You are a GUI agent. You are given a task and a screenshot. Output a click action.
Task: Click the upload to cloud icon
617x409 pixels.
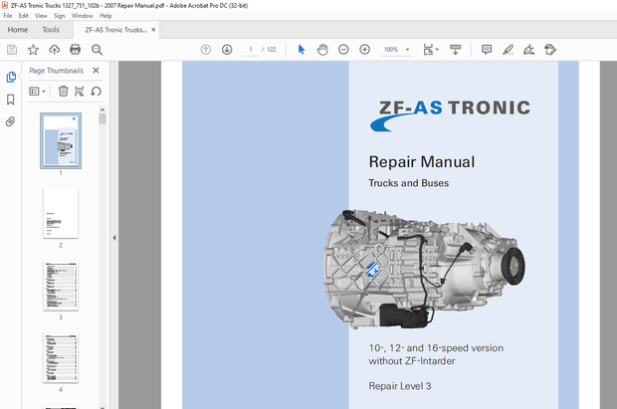[55, 50]
